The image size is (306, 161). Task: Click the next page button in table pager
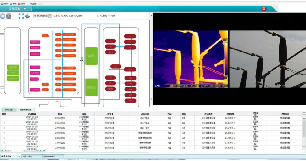click(38, 150)
